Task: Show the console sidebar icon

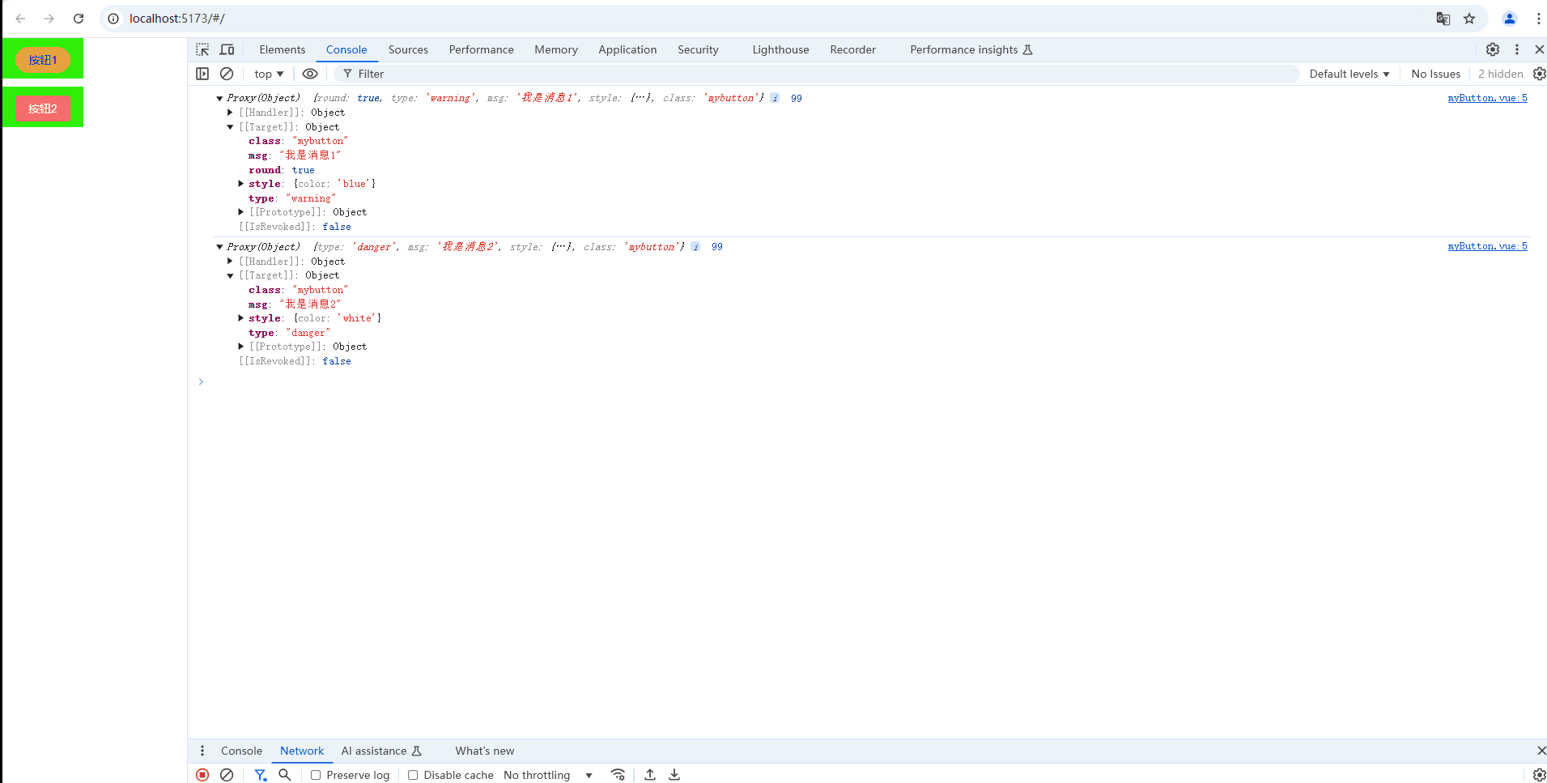Action: click(202, 74)
